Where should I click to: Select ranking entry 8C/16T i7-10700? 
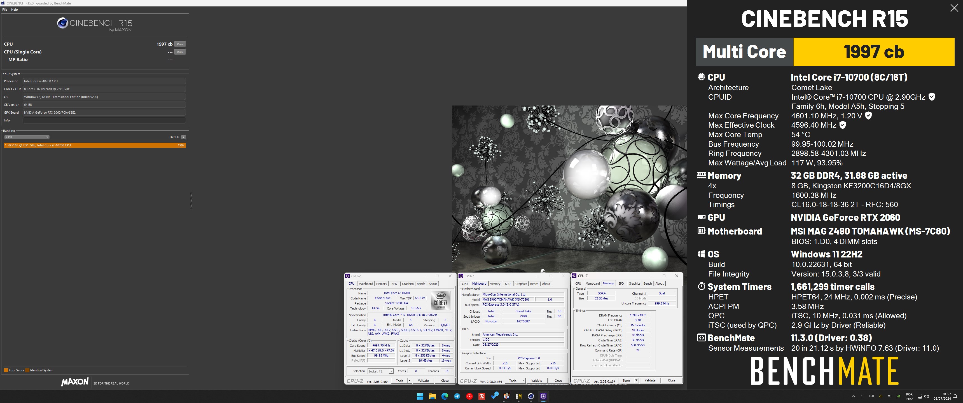pos(95,145)
